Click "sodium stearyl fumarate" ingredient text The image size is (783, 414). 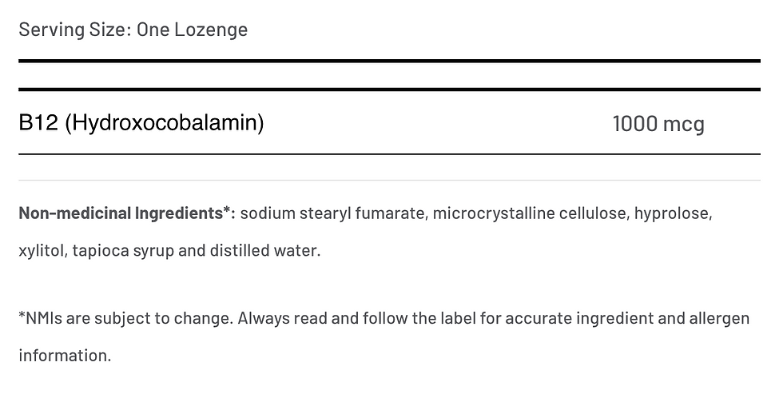click(332, 213)
